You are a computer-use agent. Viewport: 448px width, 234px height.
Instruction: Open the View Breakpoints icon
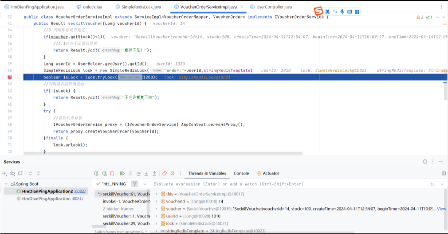click(165, 173)
